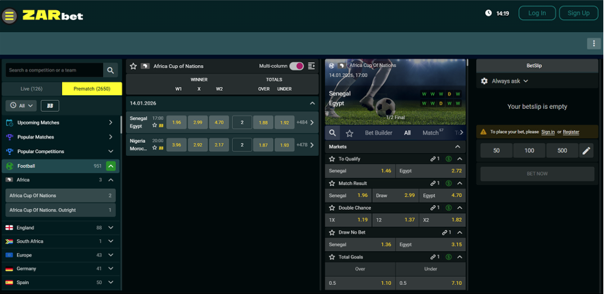Click the search competition or team field
Image resolution: width=604 pixels, height=294 pixels.
54,70
